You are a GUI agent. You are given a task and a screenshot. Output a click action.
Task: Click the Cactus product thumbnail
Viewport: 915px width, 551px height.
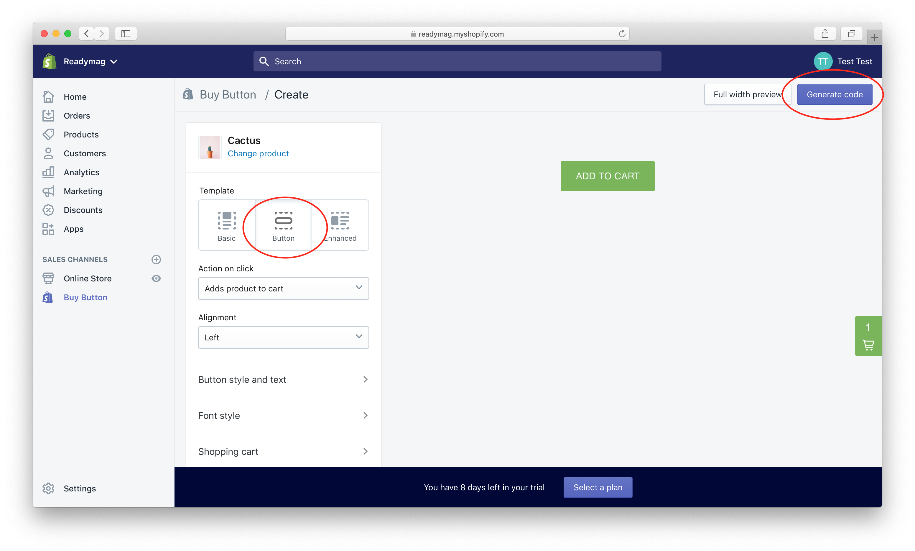pos(210,147)
